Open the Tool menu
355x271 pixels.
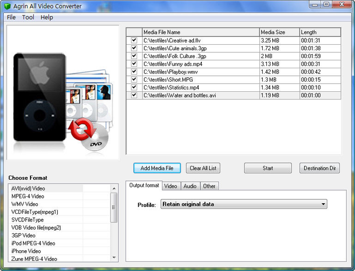[x=28, y=17]
